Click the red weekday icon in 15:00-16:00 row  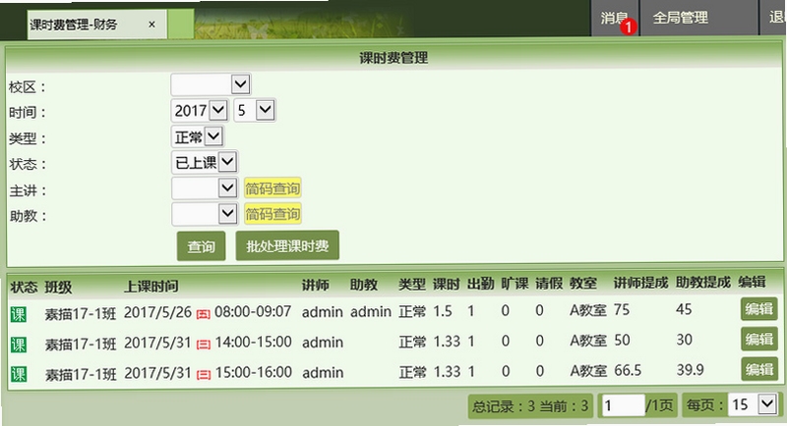pyautogui.click(x=203, y=374)
